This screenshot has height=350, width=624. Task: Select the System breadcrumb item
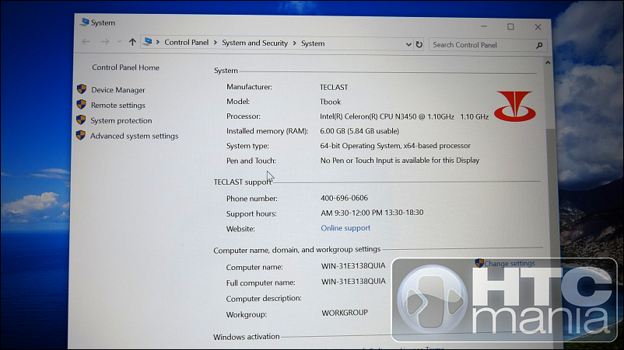coord(313,43)
